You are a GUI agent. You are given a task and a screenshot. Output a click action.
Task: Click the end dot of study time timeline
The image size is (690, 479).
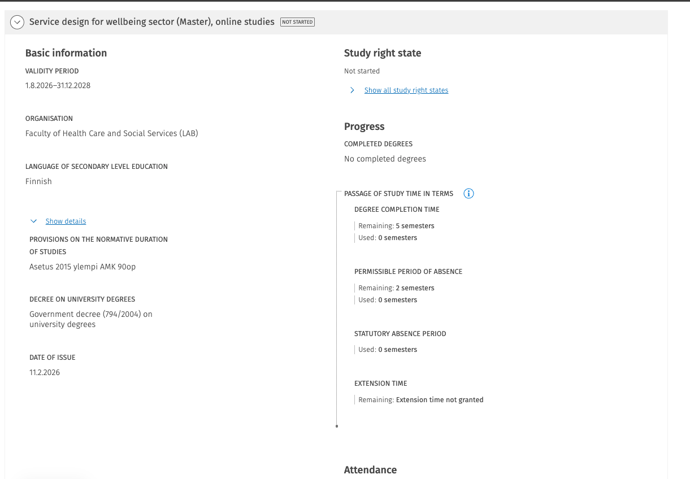337,426
